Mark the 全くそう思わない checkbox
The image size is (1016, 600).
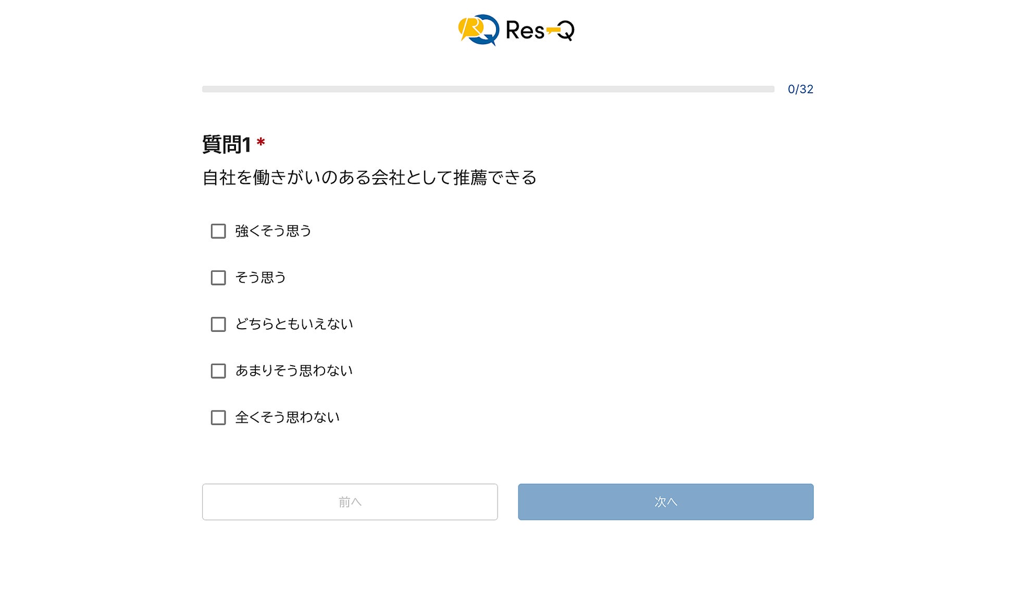click(218, 418)
